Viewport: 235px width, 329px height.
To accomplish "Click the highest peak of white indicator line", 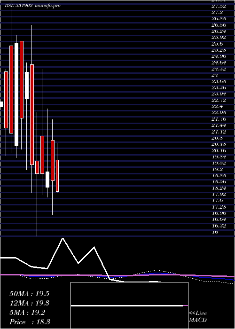I will [63, 238].
